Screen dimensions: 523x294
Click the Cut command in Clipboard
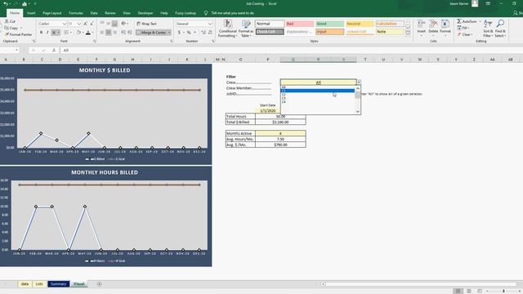[x=10, y=21]
